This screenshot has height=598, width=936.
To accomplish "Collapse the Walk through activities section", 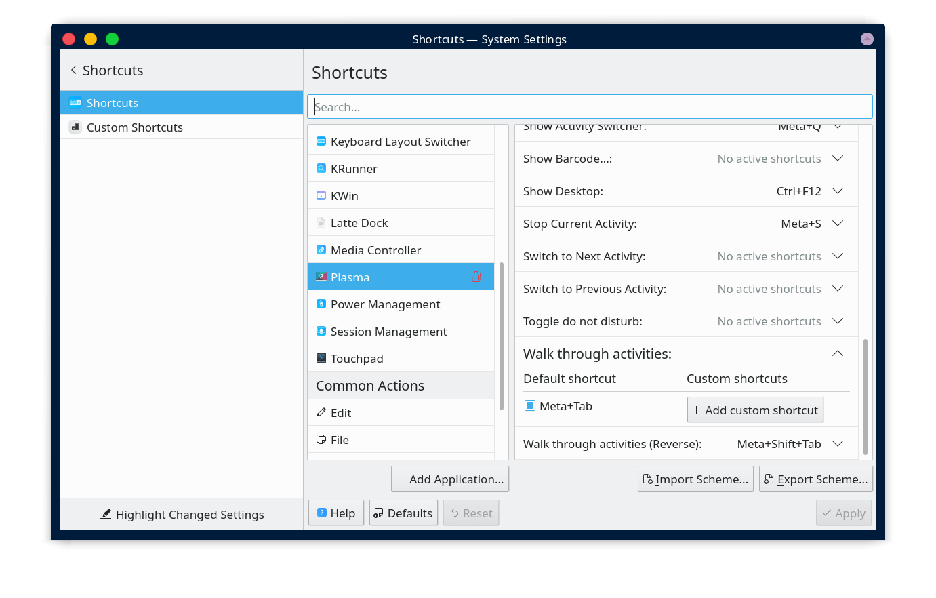I will coord(838,353).
